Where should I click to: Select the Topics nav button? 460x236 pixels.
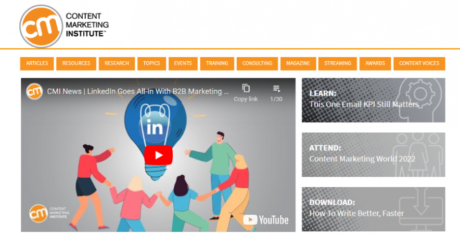pyautogui.click(x=151, y=63)
